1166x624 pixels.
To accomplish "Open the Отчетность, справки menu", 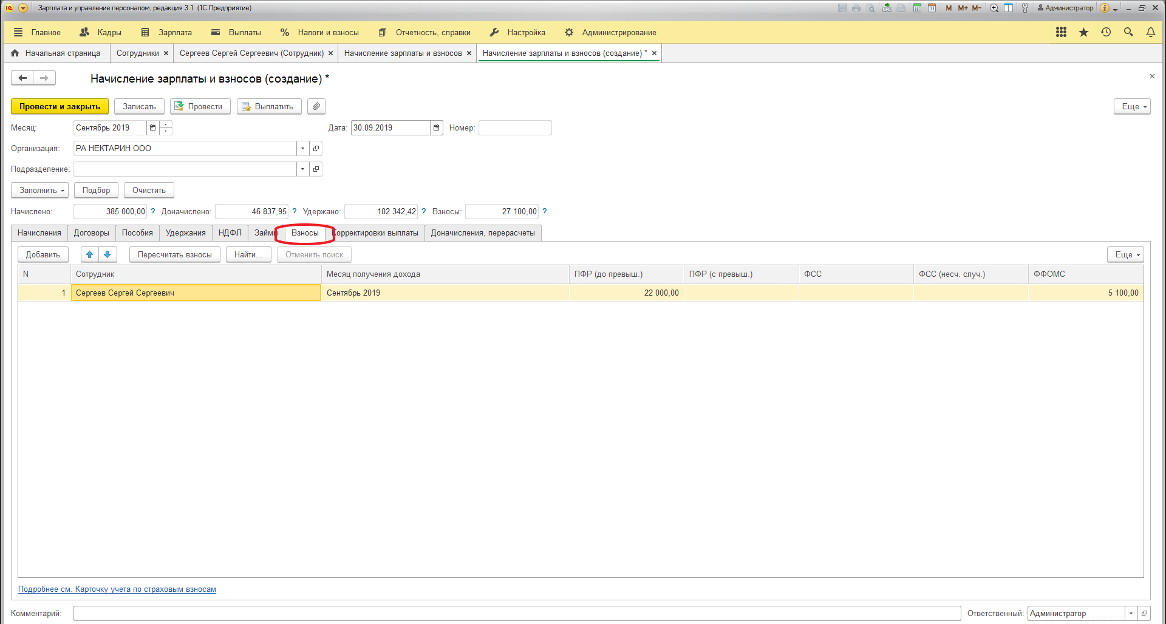I will 424,32.
